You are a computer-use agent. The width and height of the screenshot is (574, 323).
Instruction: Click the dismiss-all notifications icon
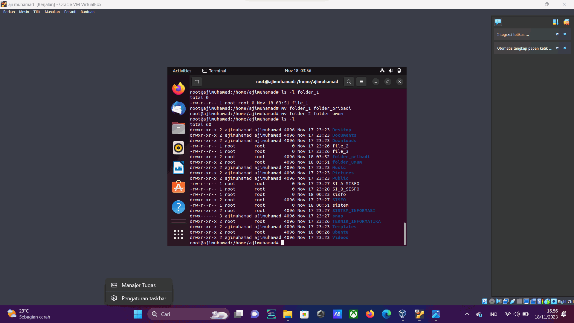[566, 22]
